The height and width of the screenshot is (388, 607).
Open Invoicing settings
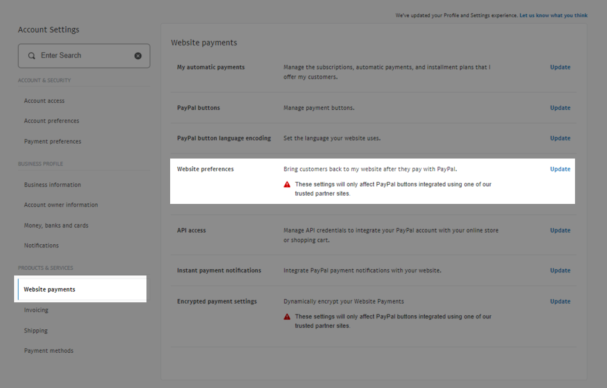36,310
